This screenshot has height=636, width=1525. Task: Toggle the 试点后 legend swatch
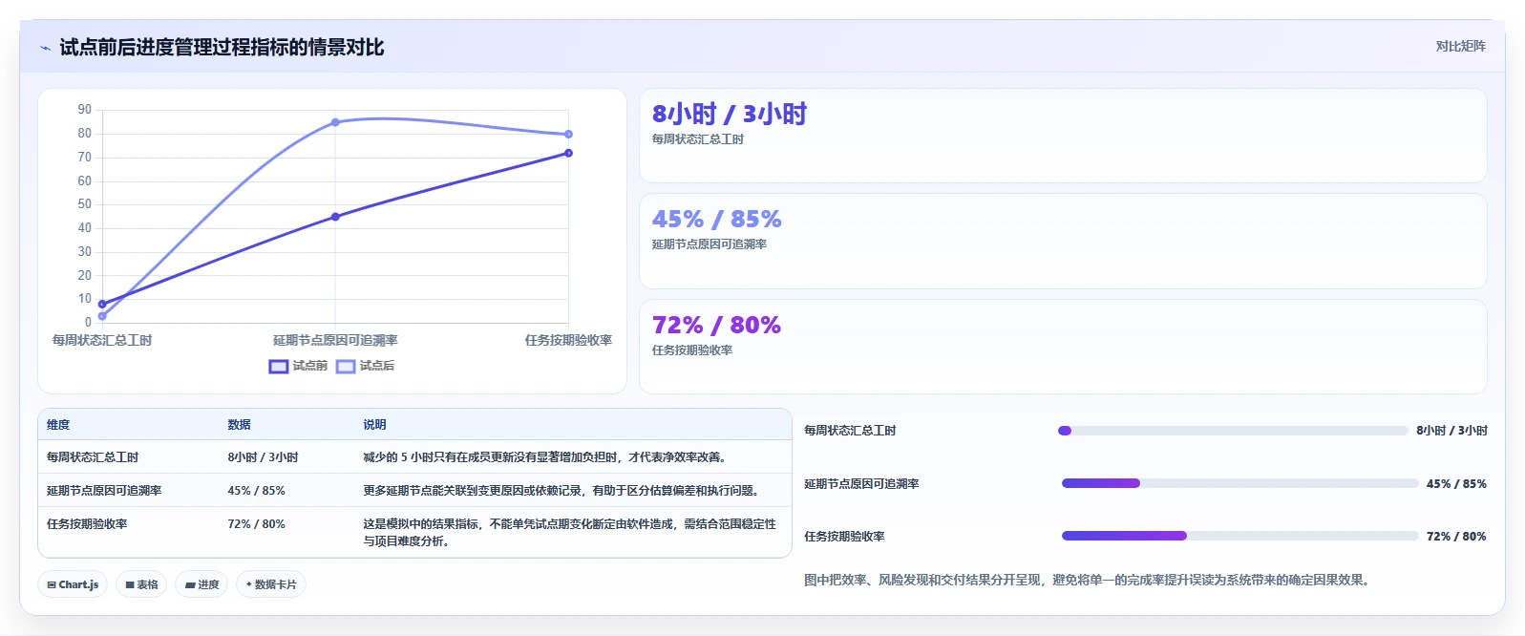(346, 366)
